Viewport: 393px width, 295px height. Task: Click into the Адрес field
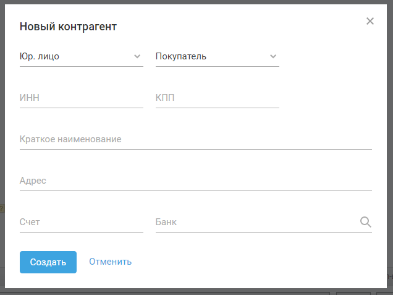click(x=195, y=181)
